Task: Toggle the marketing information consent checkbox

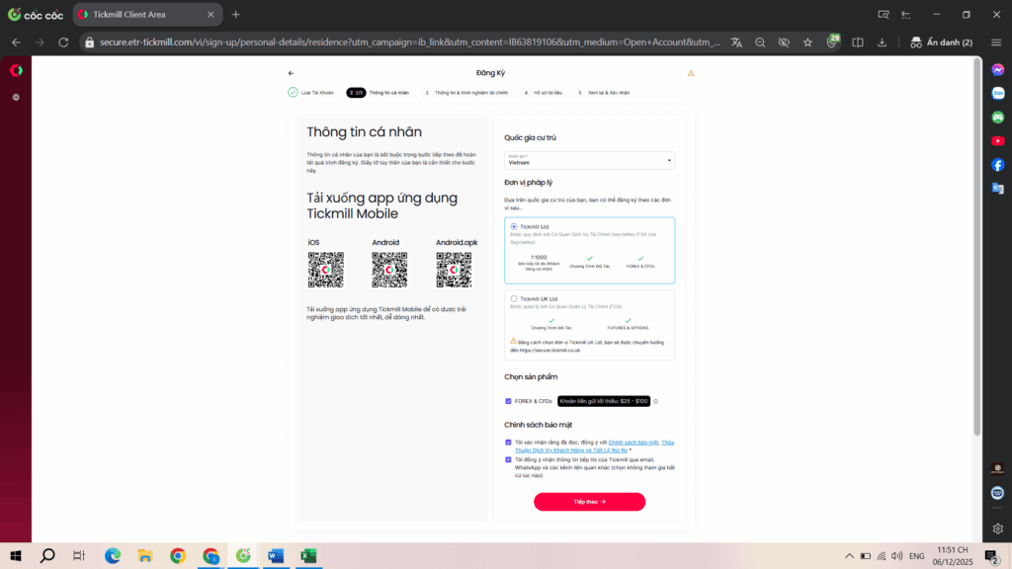Action: click(508, 460)
